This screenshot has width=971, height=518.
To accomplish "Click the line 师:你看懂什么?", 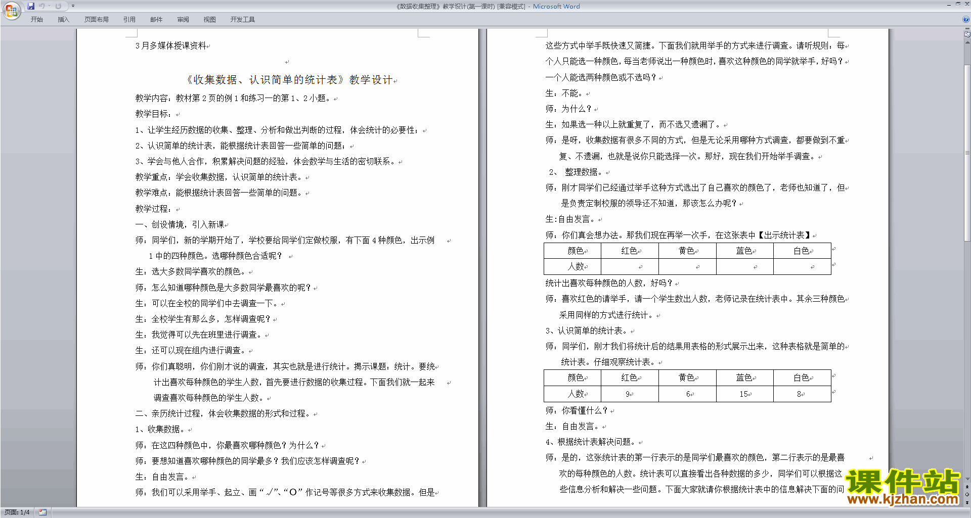I will click(x=577, y=410).
